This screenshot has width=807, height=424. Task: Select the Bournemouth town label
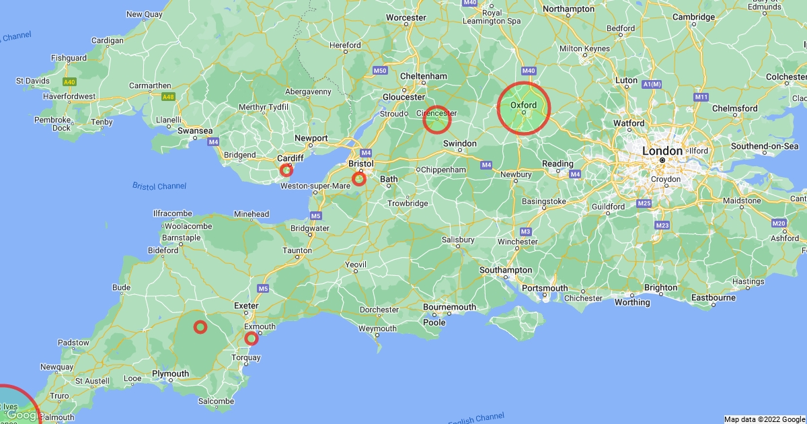(450, 307)
